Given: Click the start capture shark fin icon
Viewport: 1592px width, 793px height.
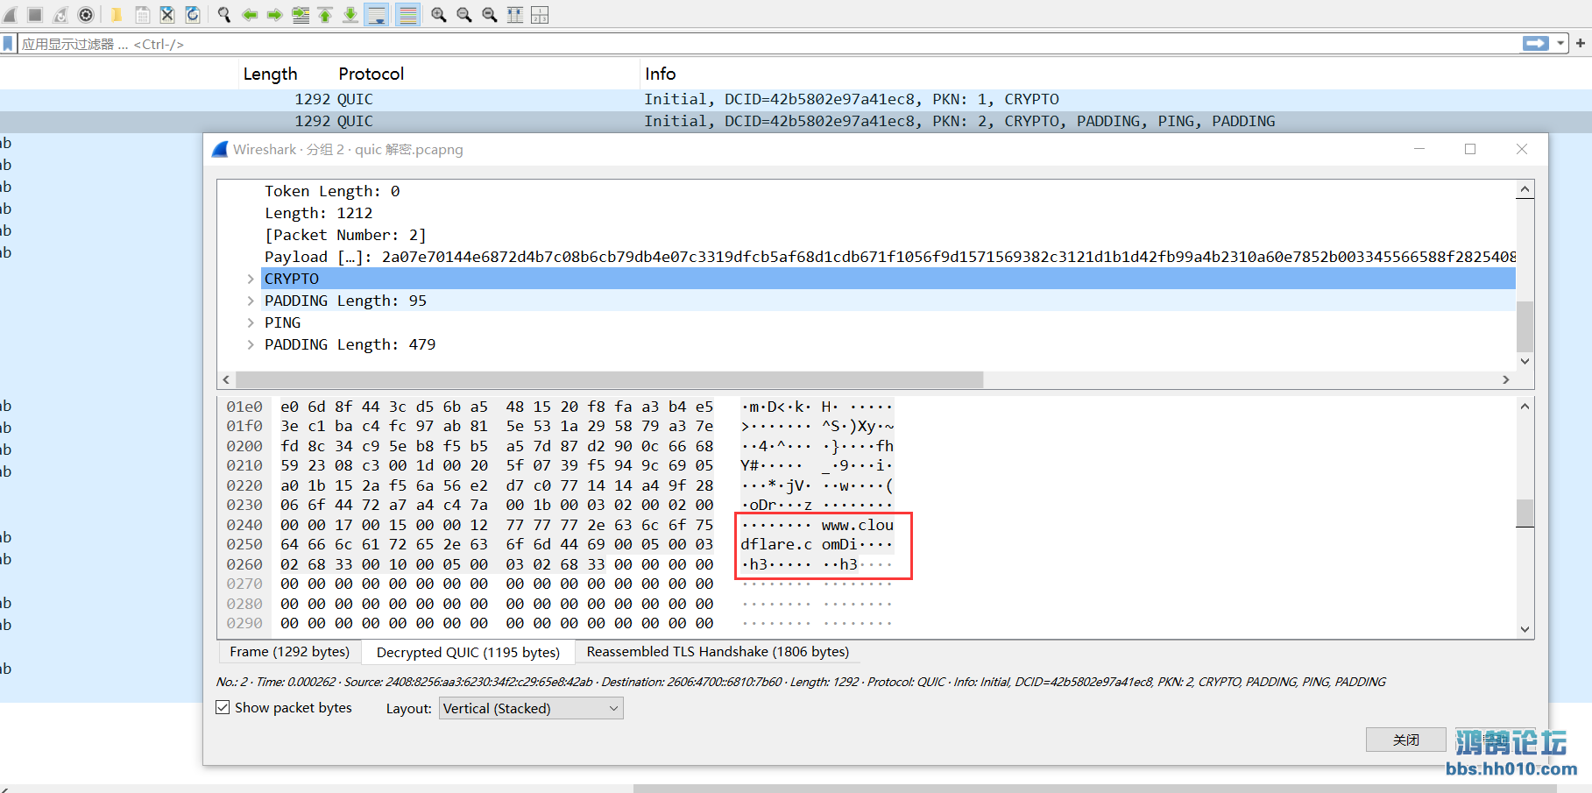Looking at the screenshot, I should [x=11, y=15].
